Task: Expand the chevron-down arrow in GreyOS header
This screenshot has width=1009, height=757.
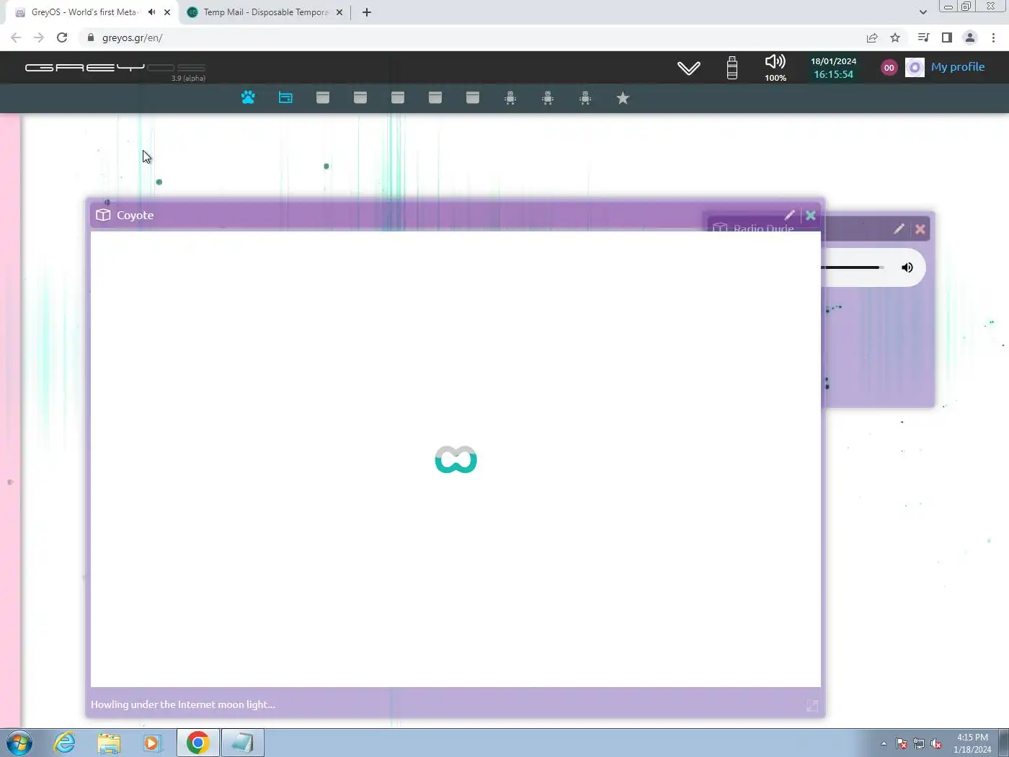Action: tap(688, 68)
